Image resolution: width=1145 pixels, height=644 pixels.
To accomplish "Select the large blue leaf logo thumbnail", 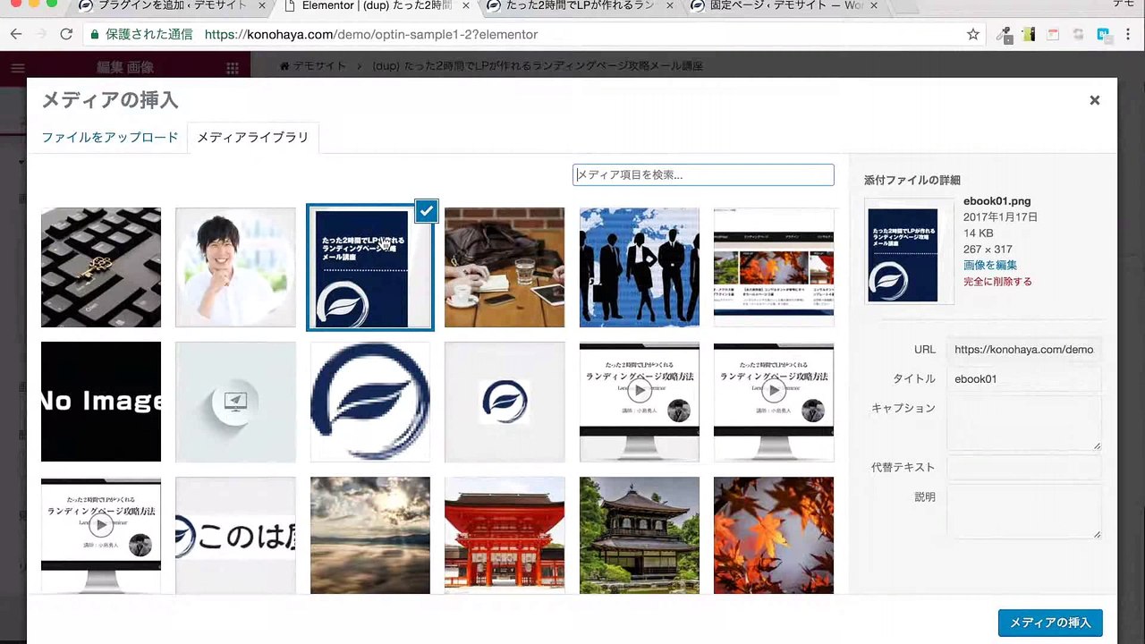I will (x=370, y=402).
